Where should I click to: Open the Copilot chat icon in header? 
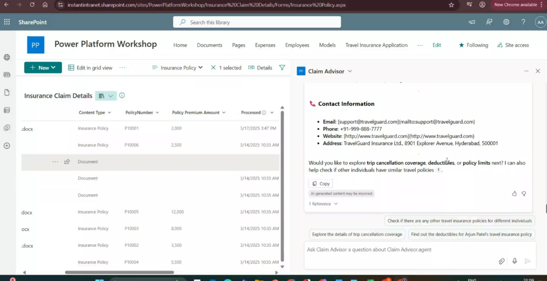[x=489, y=22]
